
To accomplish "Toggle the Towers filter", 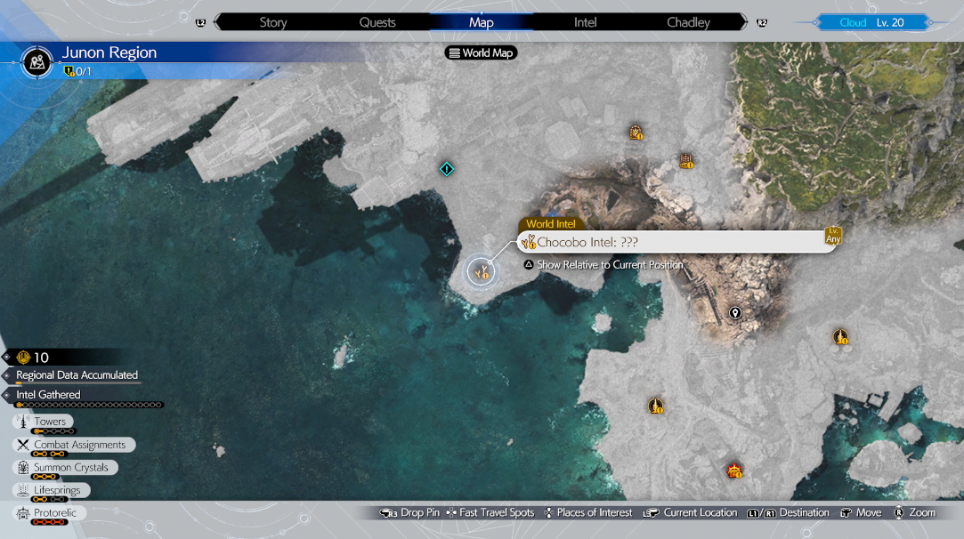I will [x=43, y=422].
